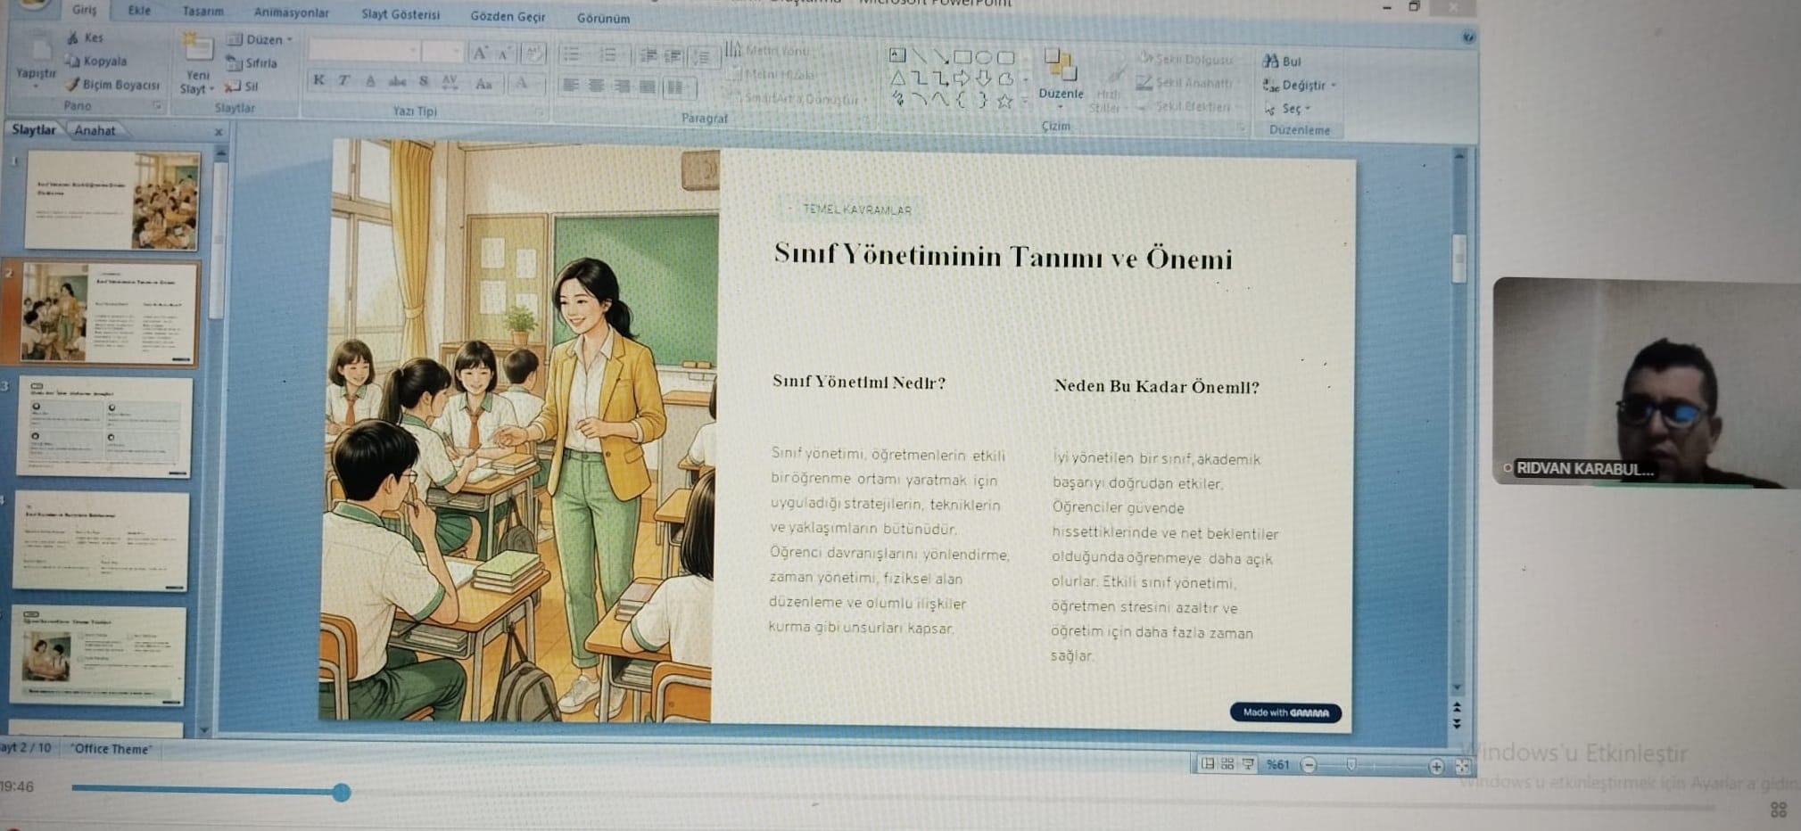
Task: Open slide sorter view in status bar
Action: pyautogui.click(x=1227, y=764)
